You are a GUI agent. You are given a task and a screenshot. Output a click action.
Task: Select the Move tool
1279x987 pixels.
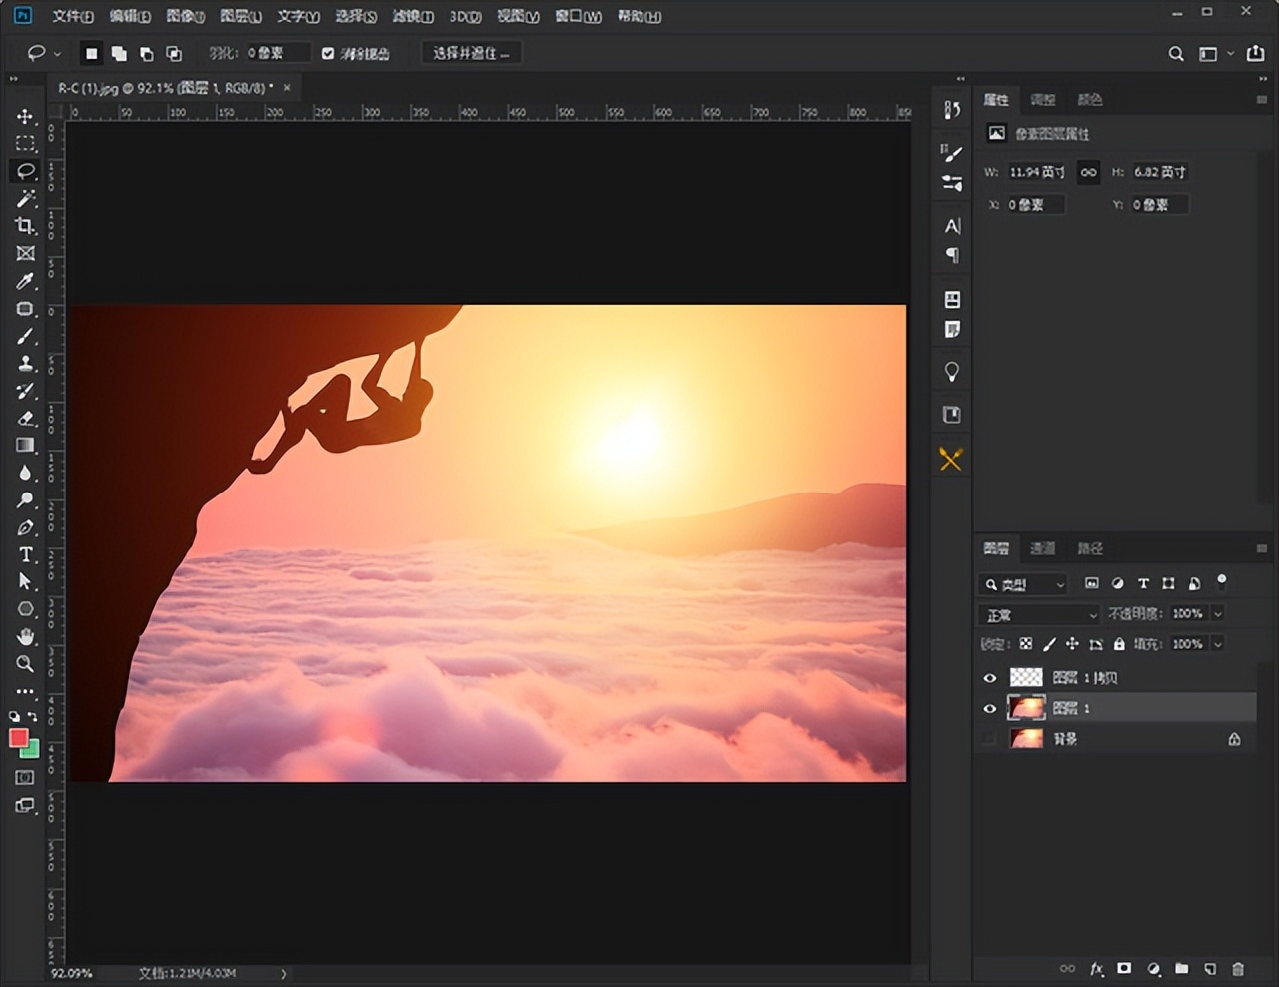(26, 117)
